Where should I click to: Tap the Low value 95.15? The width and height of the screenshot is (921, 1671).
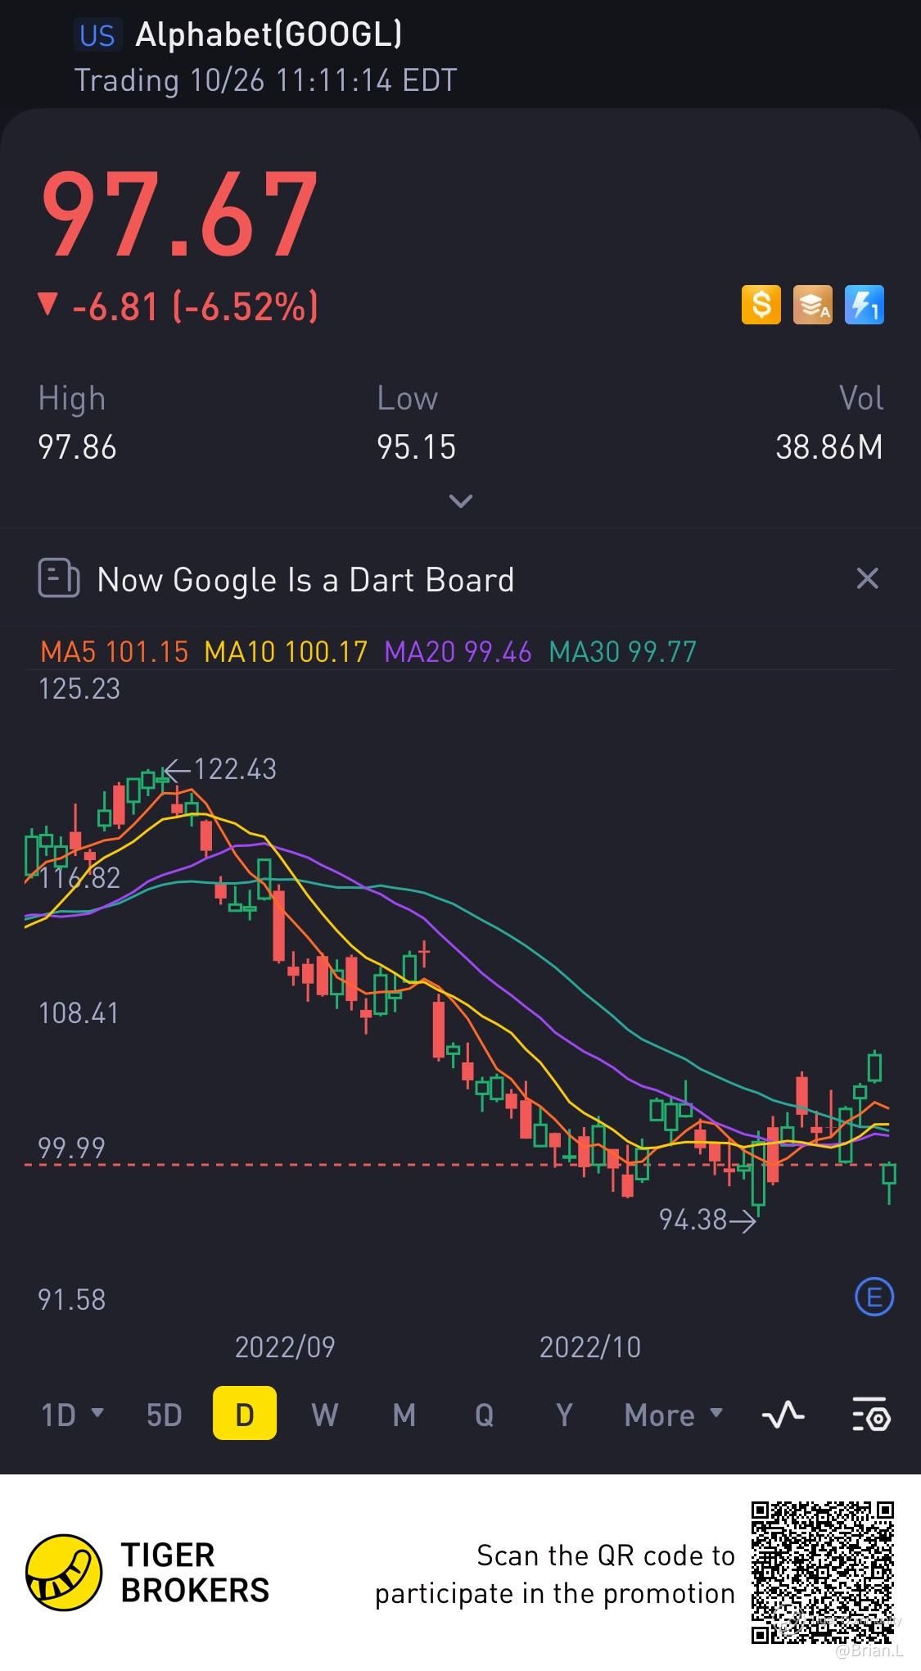coord(416,447)
